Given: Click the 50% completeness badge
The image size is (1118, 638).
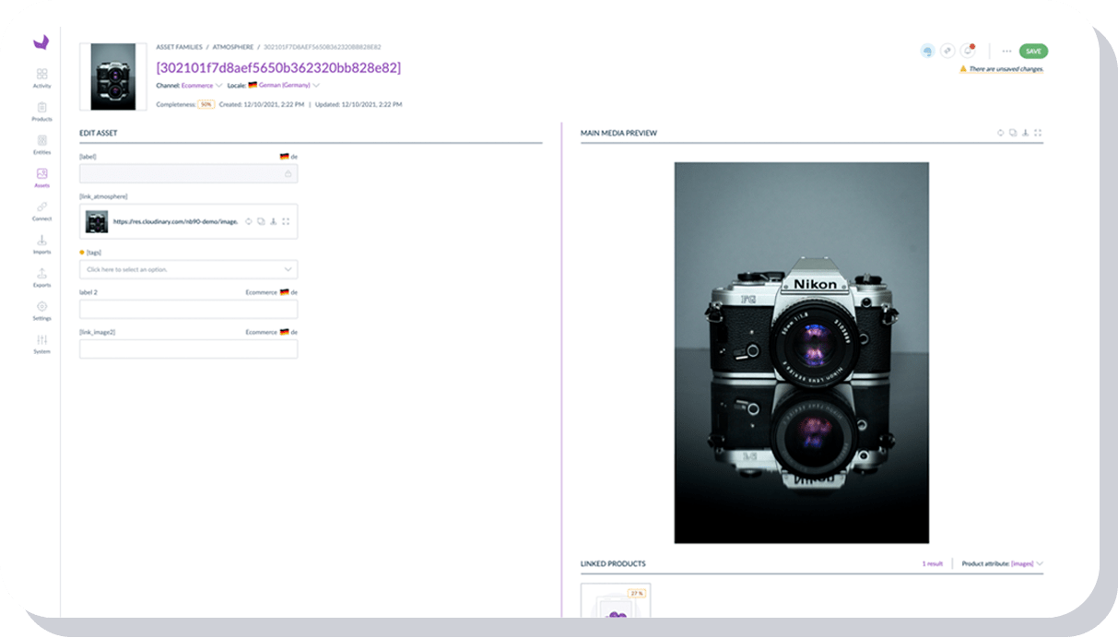Looking at the screenshot, I should tap(206, 104).
